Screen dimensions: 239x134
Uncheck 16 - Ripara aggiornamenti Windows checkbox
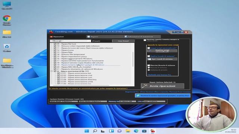[55, 58]
